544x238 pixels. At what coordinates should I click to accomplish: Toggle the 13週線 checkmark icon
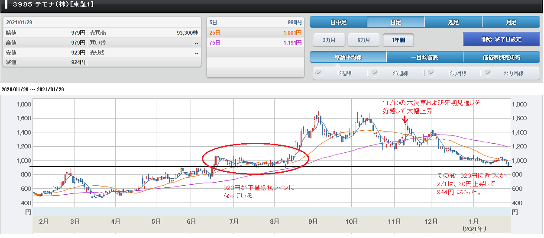coord(319,73)
